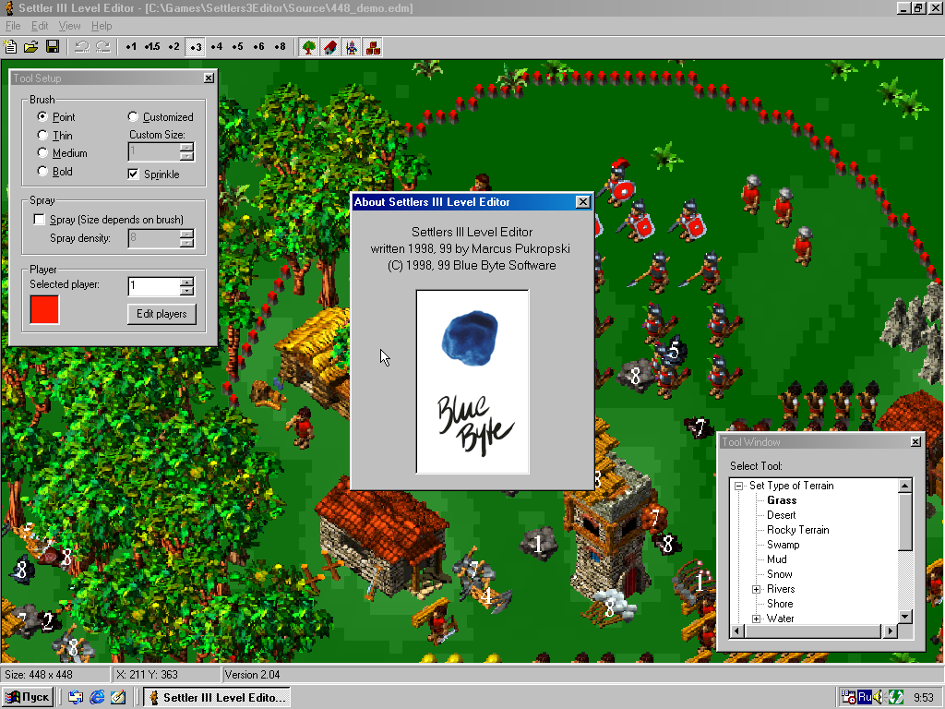Launch Internet Explorer from quick launch

(97, 698)
